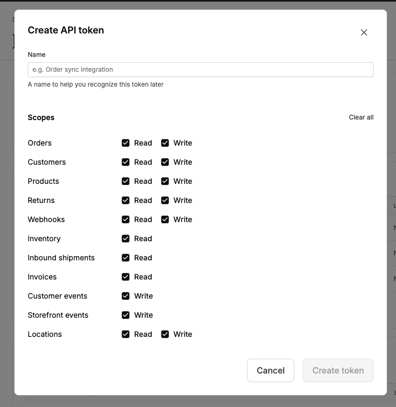This screenshot has height=407, width=396.
Task: Uncheck Orders Write scope
Action: [165, 143]
